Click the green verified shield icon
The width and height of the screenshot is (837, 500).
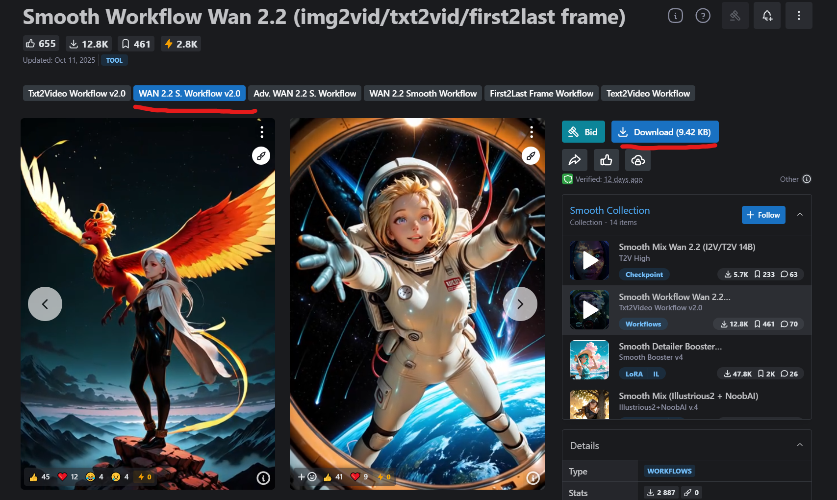[x=568, y=179]
